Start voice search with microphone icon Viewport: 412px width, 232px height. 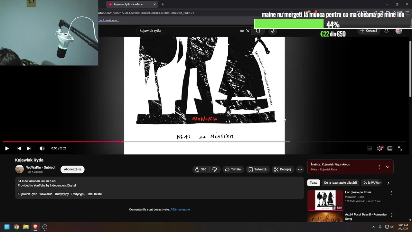coord(273,31)
